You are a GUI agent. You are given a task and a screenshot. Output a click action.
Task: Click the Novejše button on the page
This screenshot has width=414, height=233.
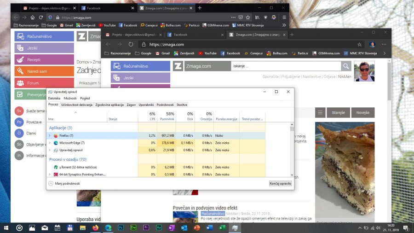[363, 113]
